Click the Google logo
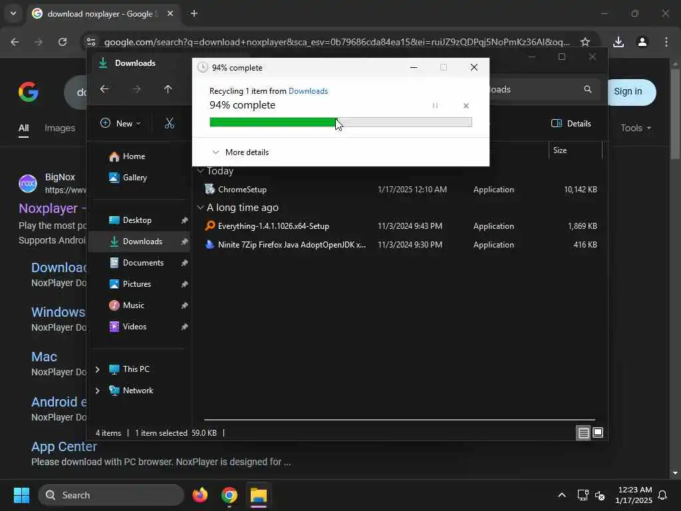 [x=28, y=92]
